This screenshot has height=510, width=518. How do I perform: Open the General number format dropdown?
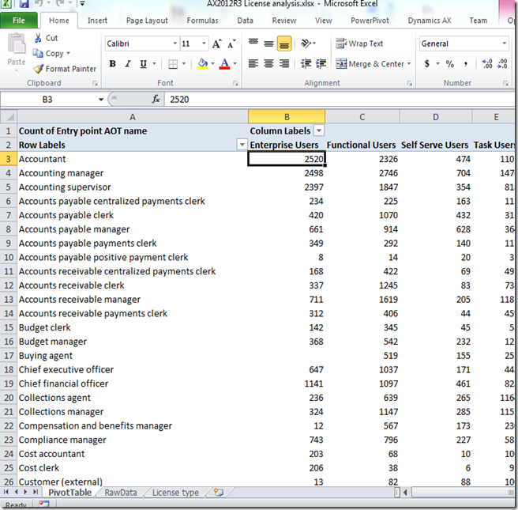[x=504, y=43]
